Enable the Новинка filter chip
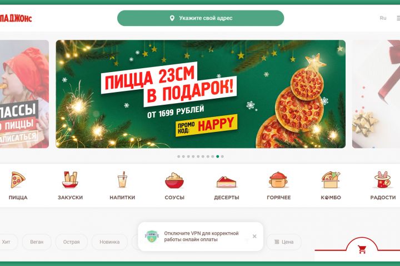 [x=109, y=242]
